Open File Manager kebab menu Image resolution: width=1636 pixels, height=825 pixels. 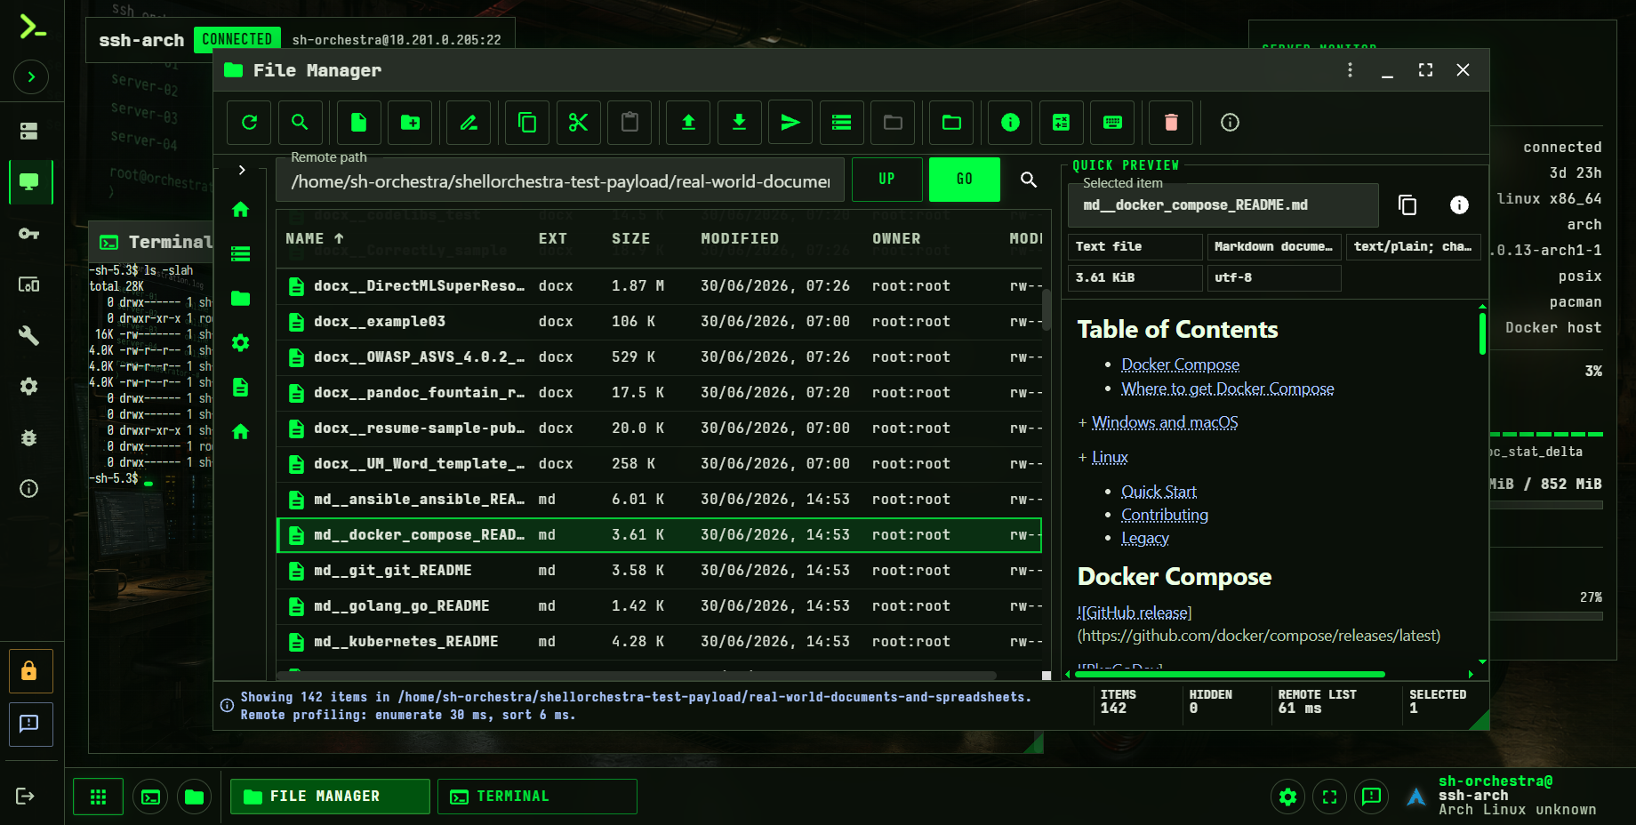tap(1350, 70)
